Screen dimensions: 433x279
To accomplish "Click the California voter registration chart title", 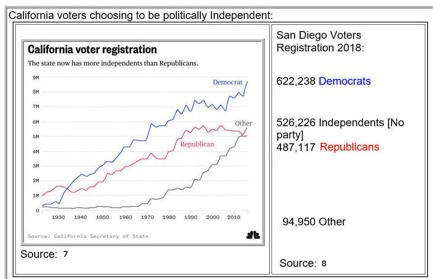I will (92, 49).
